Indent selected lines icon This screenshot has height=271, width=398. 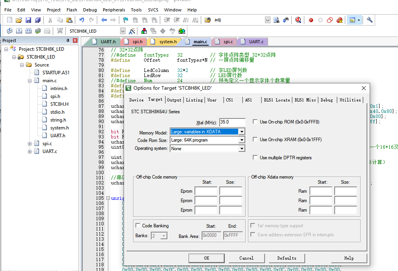click(167, 20)
